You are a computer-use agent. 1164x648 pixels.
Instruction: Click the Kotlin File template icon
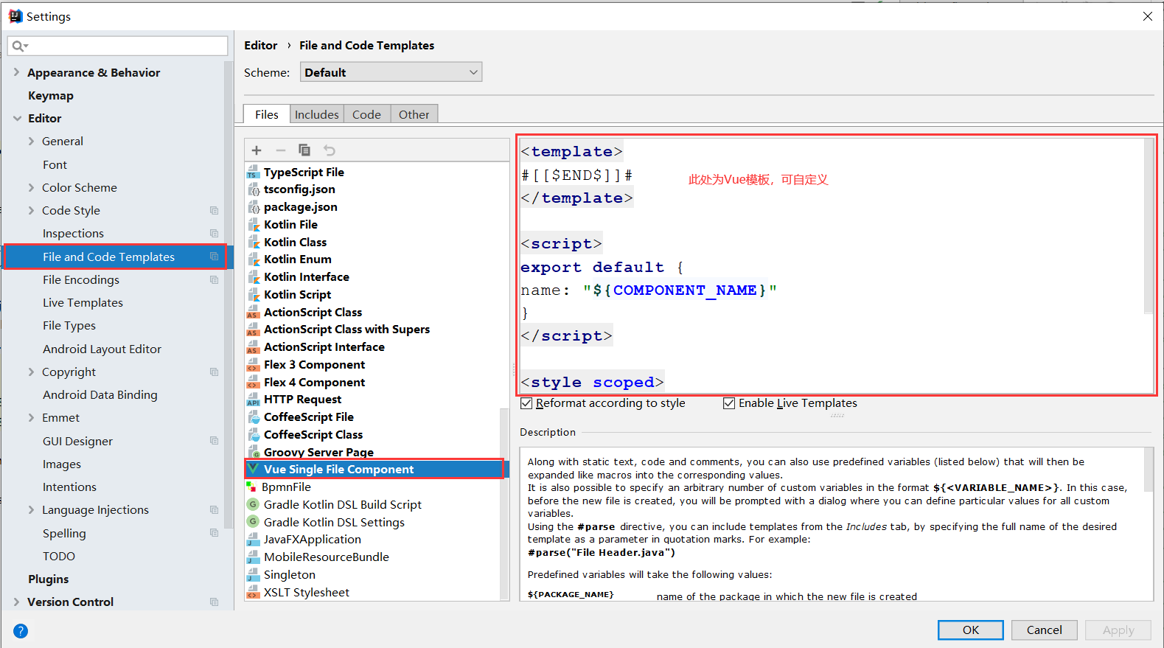(x=253, y=225)
